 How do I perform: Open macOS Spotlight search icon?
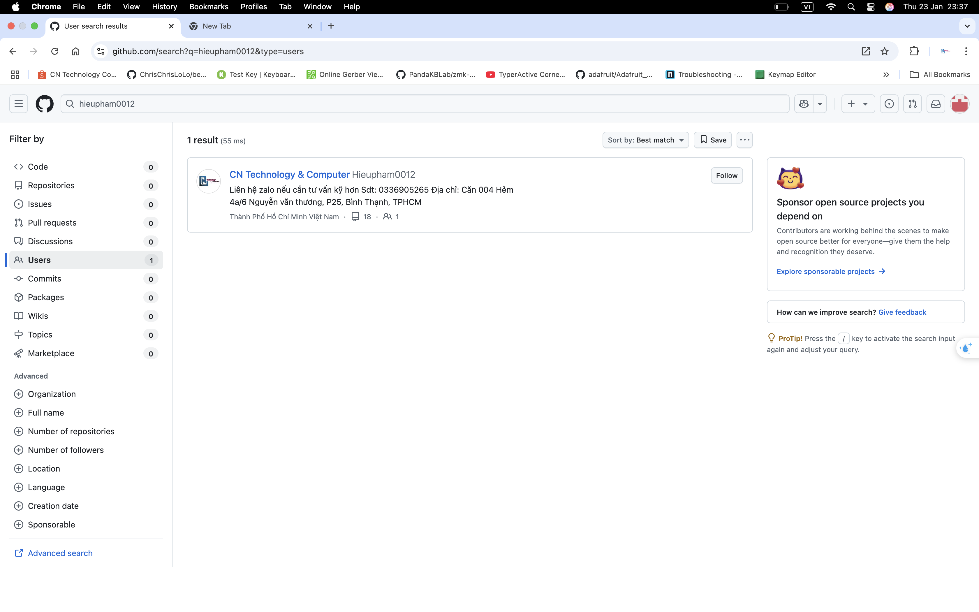(x=851, y=6)
